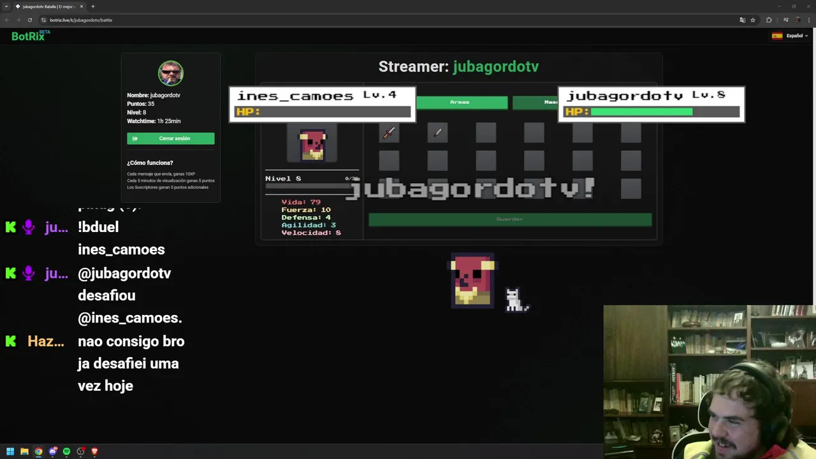
Task: Reload the page
Action: [x=30, y=20]
